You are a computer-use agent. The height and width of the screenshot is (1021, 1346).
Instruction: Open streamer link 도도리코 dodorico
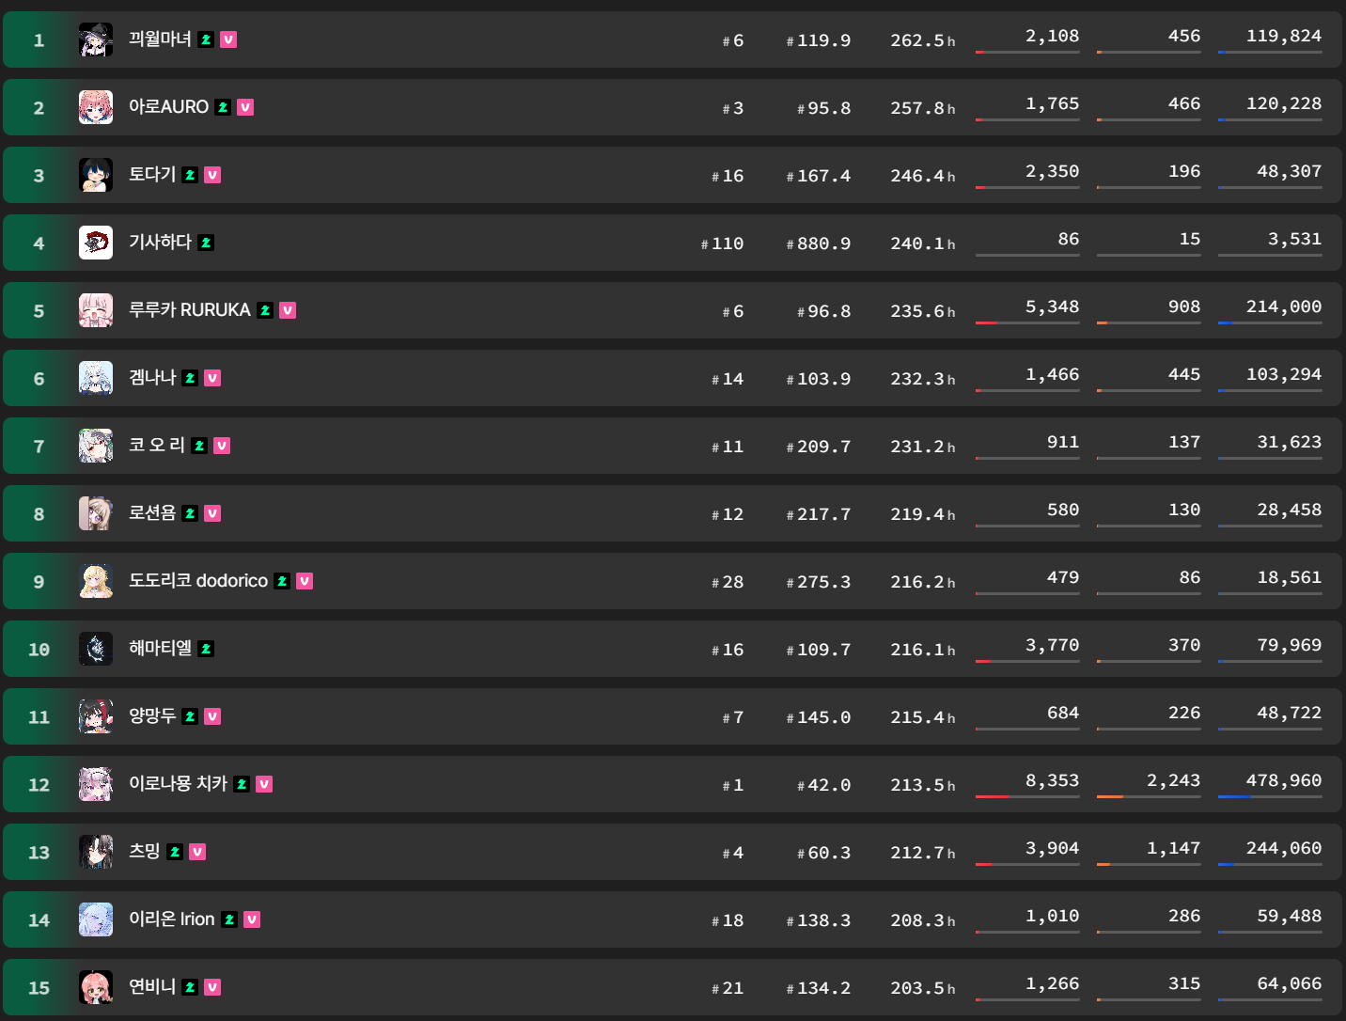pyautogui.click(x=198, y=580)
